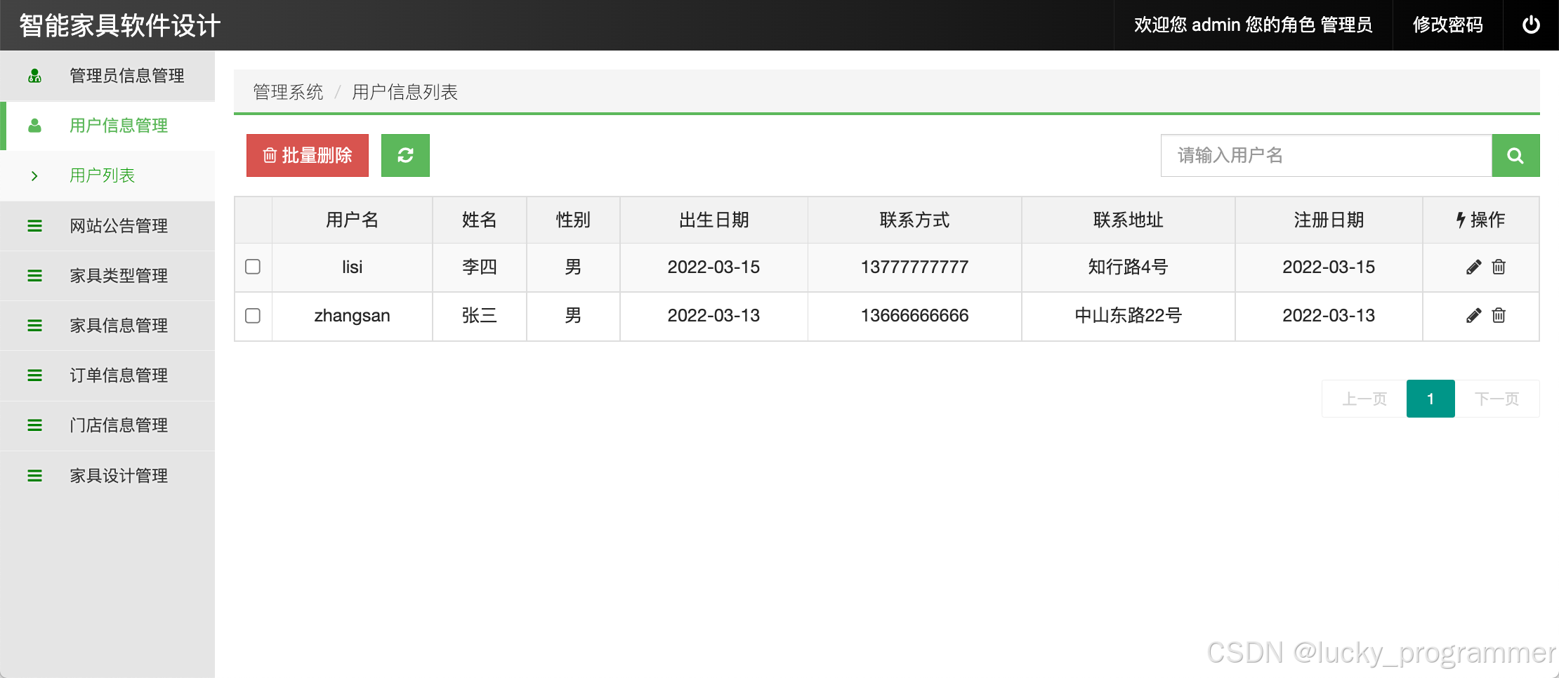
Task: Open 家具类型管理 menu
Action: 107,276
